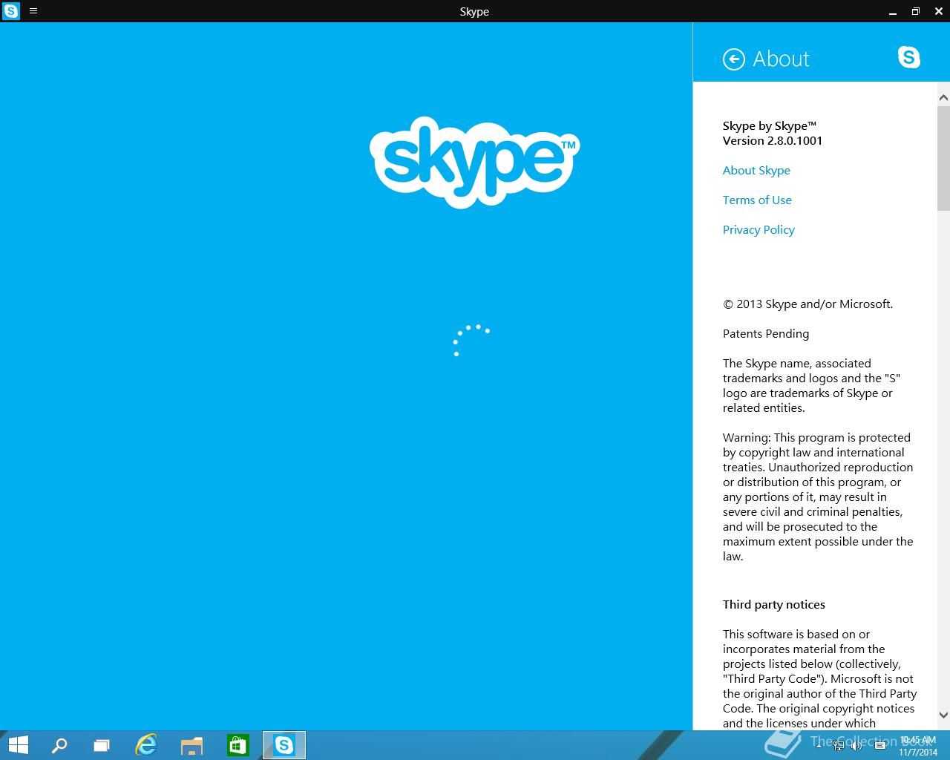950x760 pixels.
Task: Open Task View from the taskbar
Action: coord(102,745)
